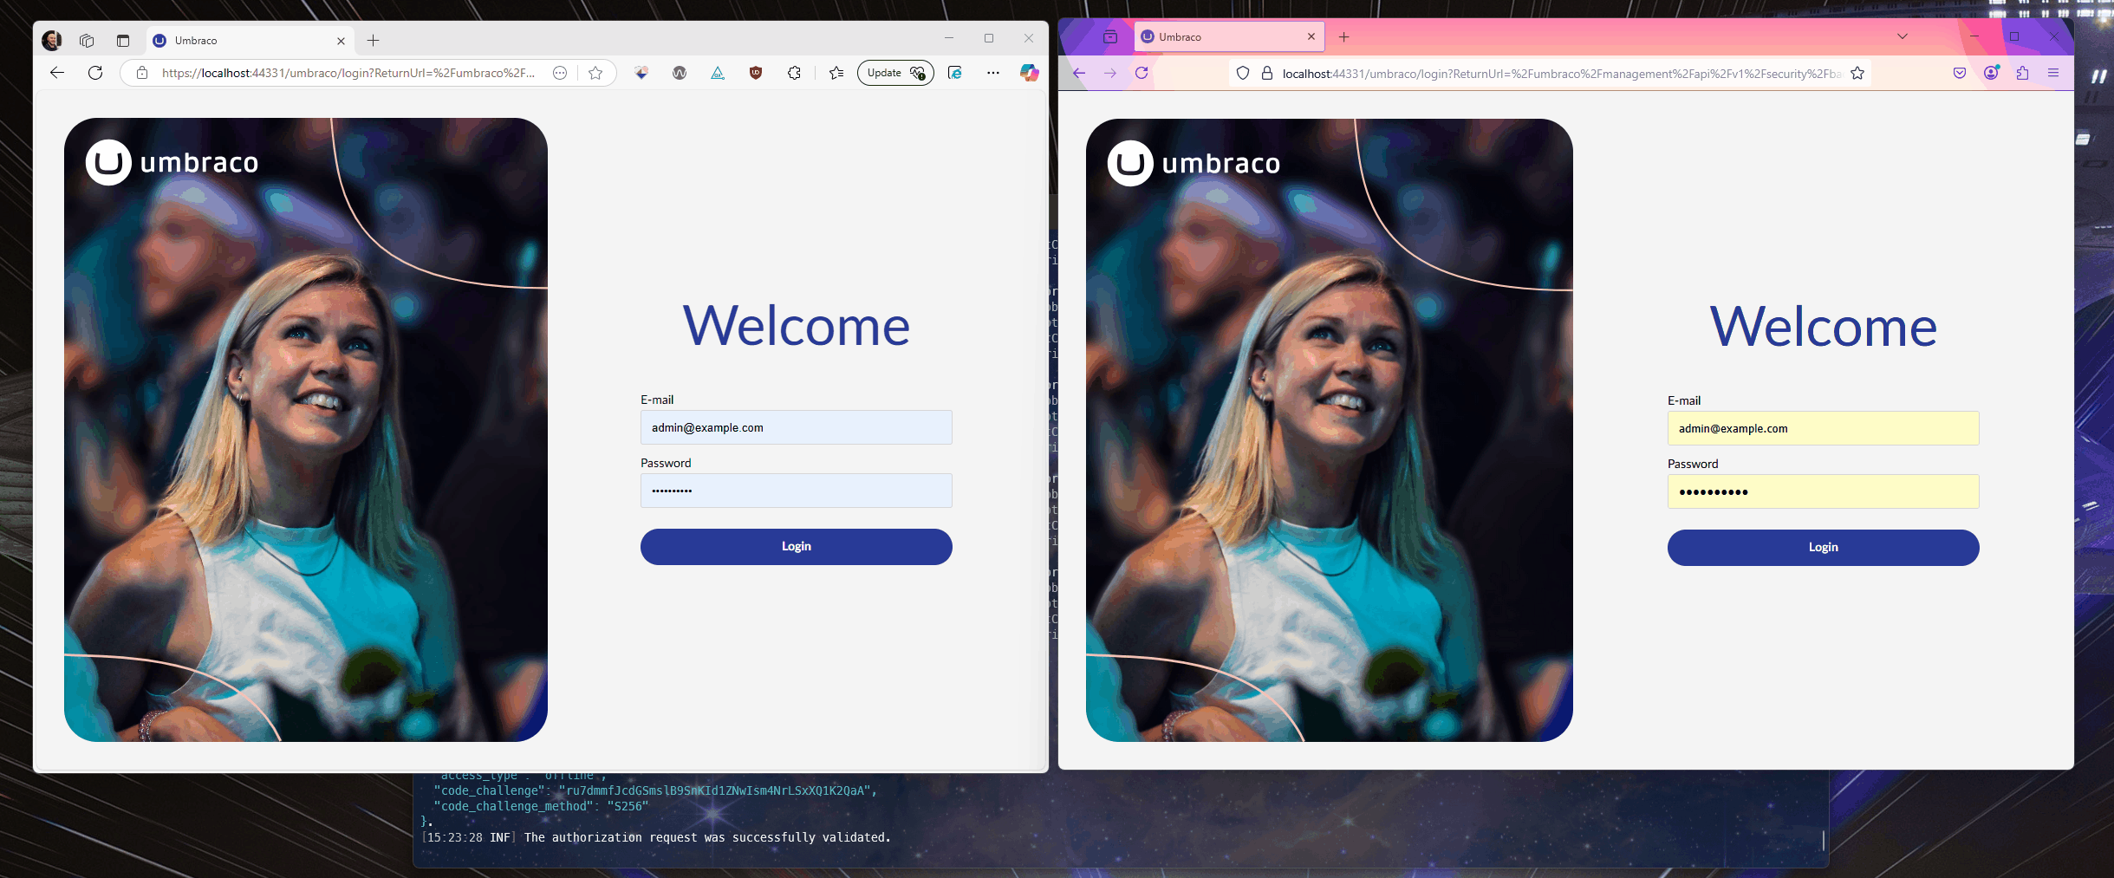The width and height of the screenshot is (2114, 878).
Task: Open Copilot in Edge toolbar
Action: (1030, 73)
